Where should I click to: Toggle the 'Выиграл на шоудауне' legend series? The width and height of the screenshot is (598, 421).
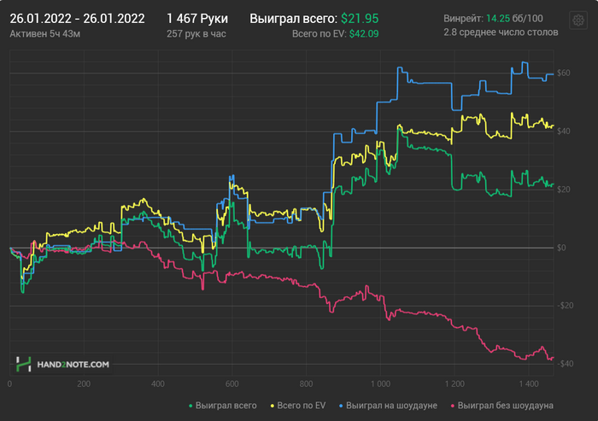point(388,406)
